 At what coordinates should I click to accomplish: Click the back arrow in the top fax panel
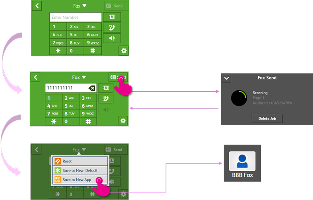point(37,6)
